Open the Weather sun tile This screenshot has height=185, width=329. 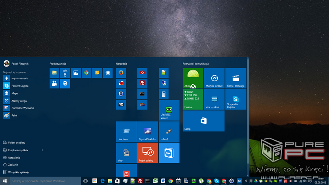click(108, 73)
